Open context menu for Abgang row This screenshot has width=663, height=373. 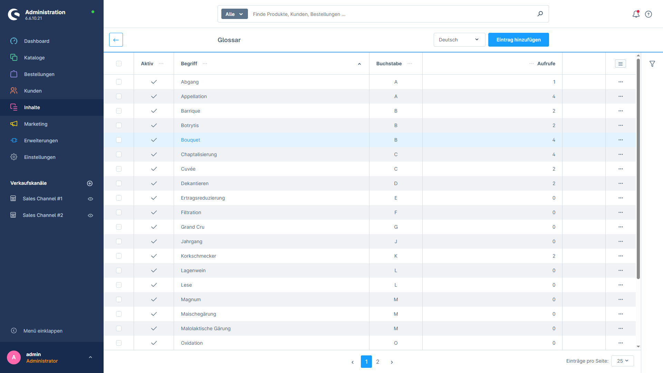click(x=621, y=82)
